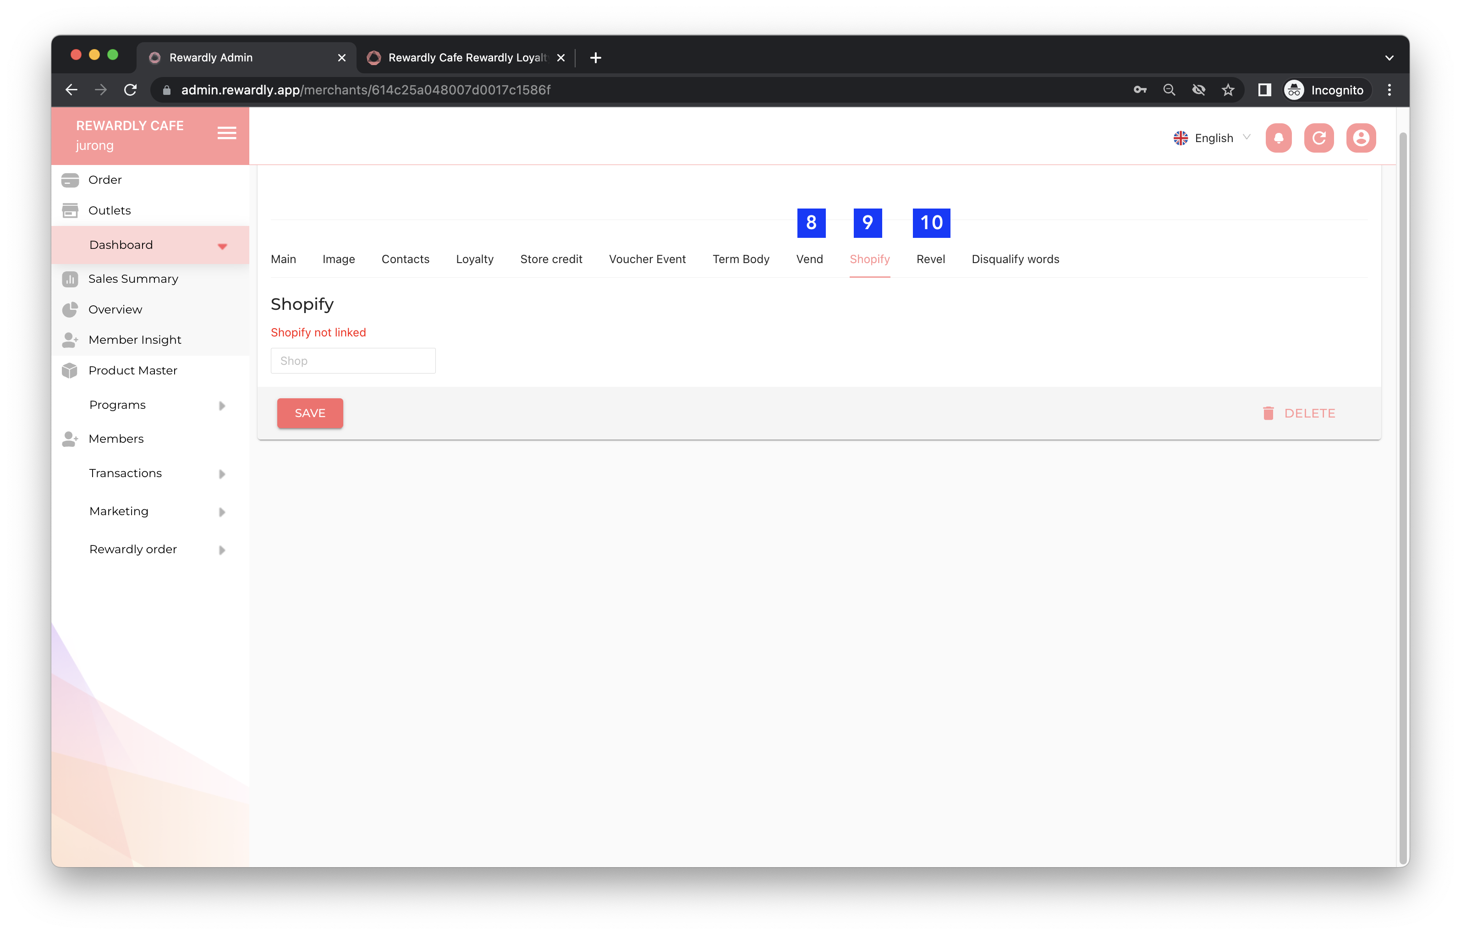Expand the Programs submenu arrow
The width and height of the screenshot is (1461, 935).
[221, 406]
